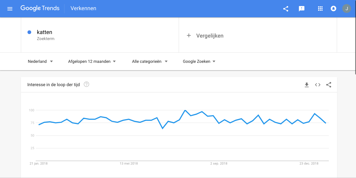Open the Afgelopen 12 maanden dropdown

pyautogui.click(x=92, y=61)
